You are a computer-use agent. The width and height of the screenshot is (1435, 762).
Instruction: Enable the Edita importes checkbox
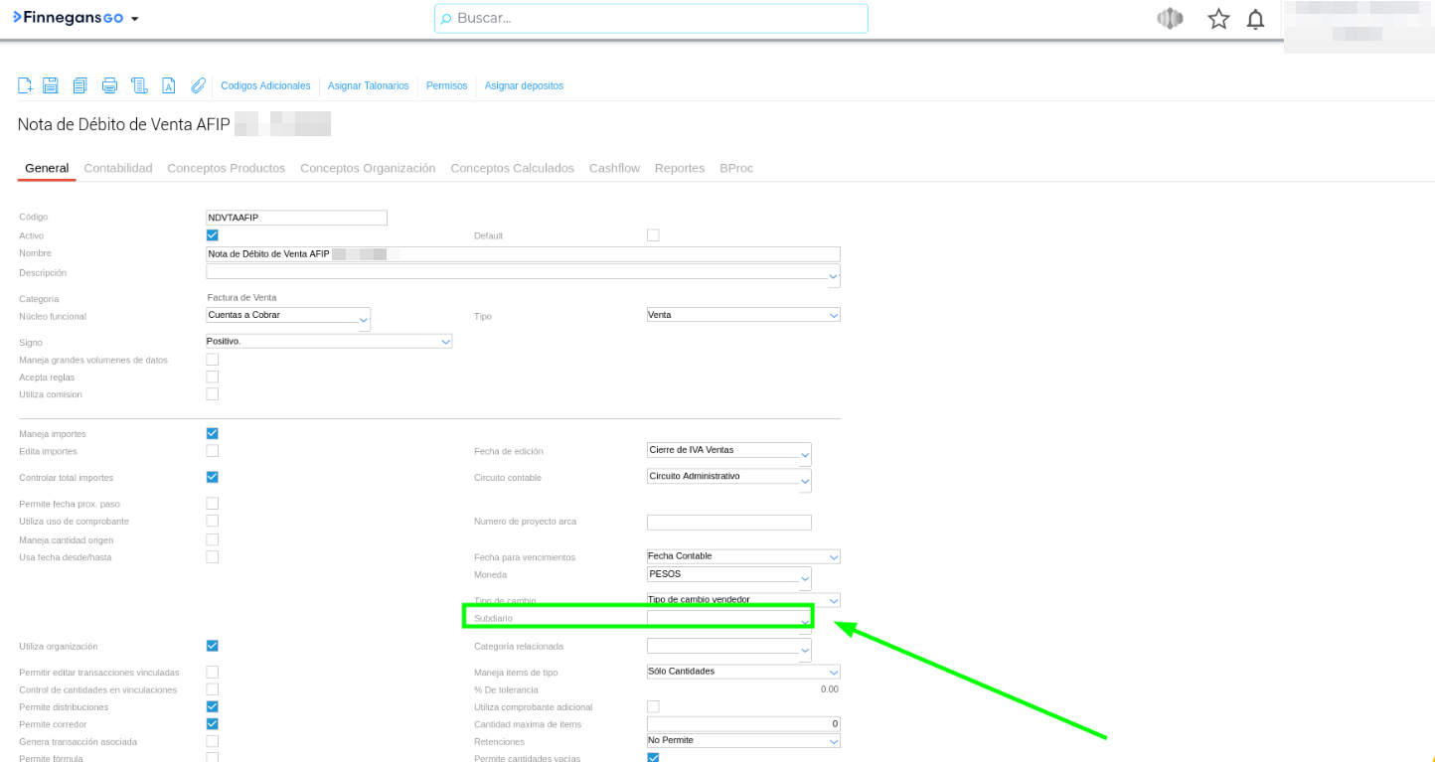[x=212, y=451]
